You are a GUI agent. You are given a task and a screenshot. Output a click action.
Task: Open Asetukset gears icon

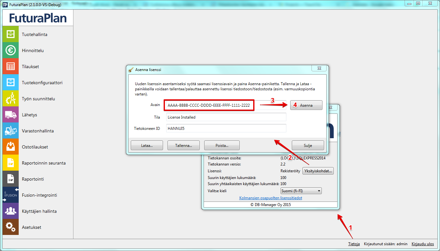tap(11, 227)
